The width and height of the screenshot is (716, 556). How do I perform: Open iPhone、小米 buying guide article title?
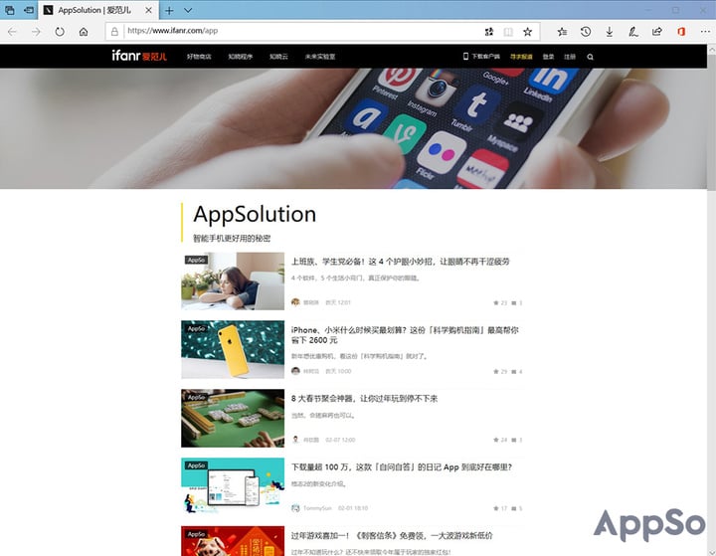click(x=405, y=335)
